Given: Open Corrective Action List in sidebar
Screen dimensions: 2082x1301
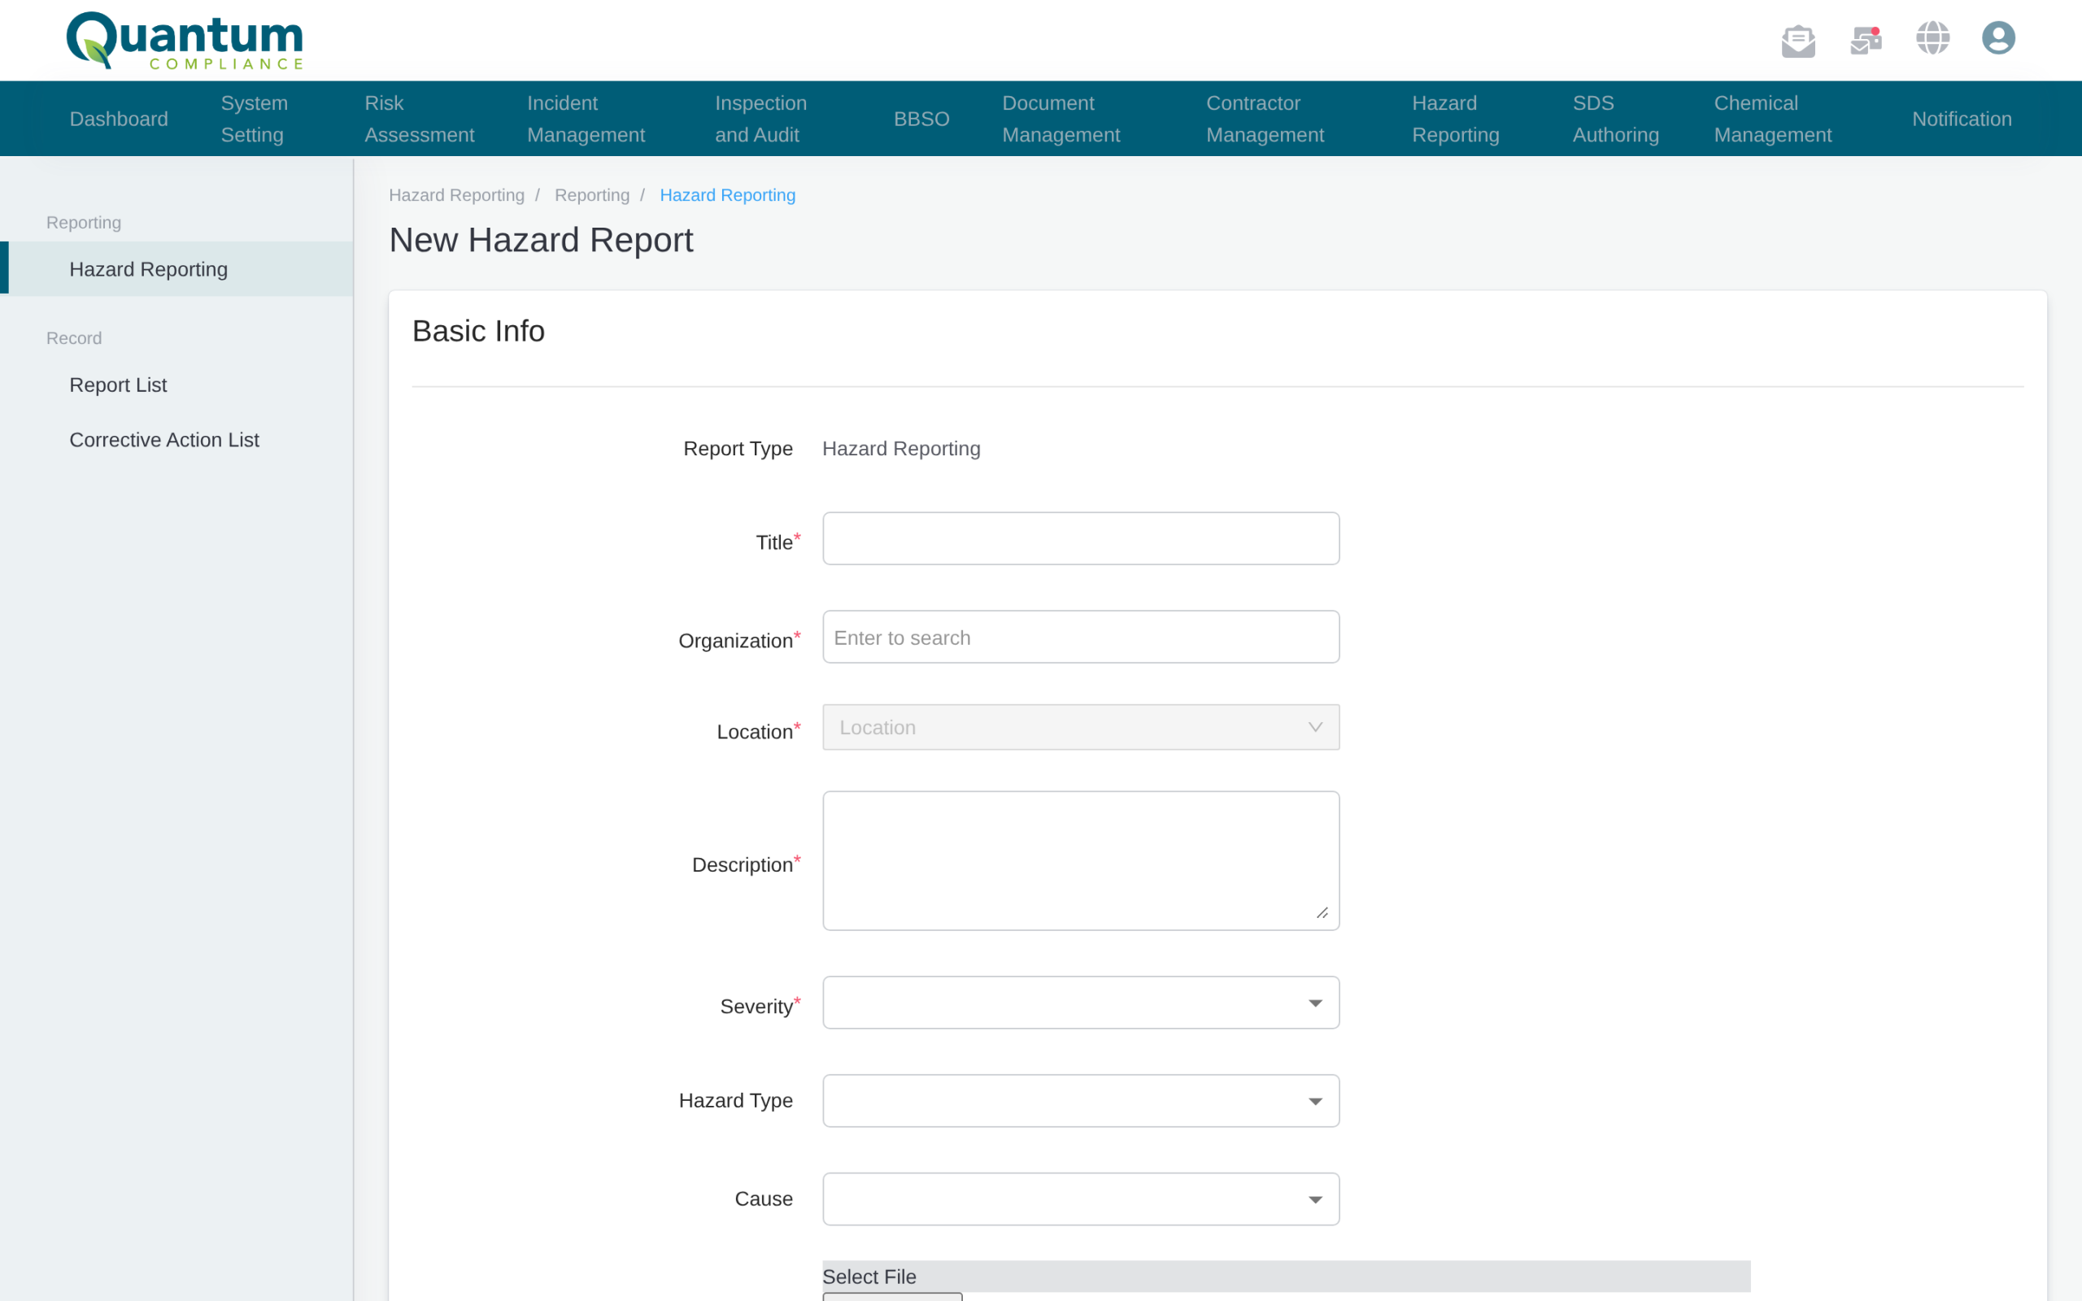Looking at the screenshot, I should click(164, 440).
